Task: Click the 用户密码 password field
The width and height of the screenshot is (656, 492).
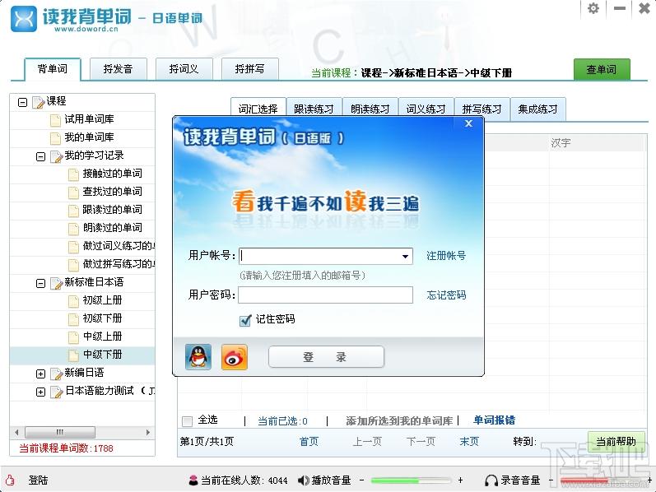Action: point(325,295)
